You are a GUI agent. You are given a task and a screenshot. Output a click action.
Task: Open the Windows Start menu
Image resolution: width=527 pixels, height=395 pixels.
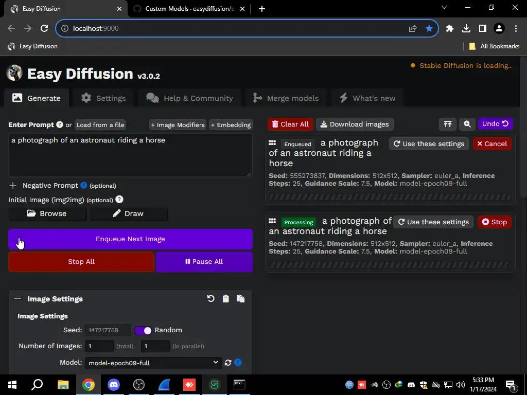coord(12,385)
